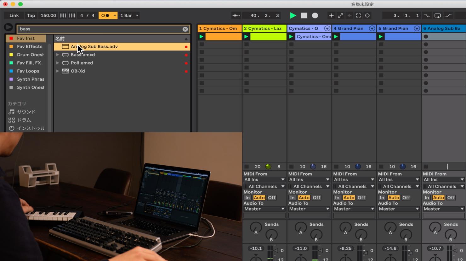Screen dimensions: 466x261
Task: Click the browser preview play icon
Action: pos(9,27)
